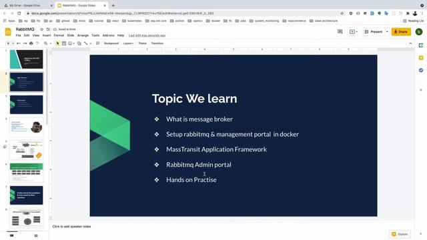This screenshot has width=427, height=240.
Task: Open the Slide menu
Action: pyautogui.click(x=71, y=35)
